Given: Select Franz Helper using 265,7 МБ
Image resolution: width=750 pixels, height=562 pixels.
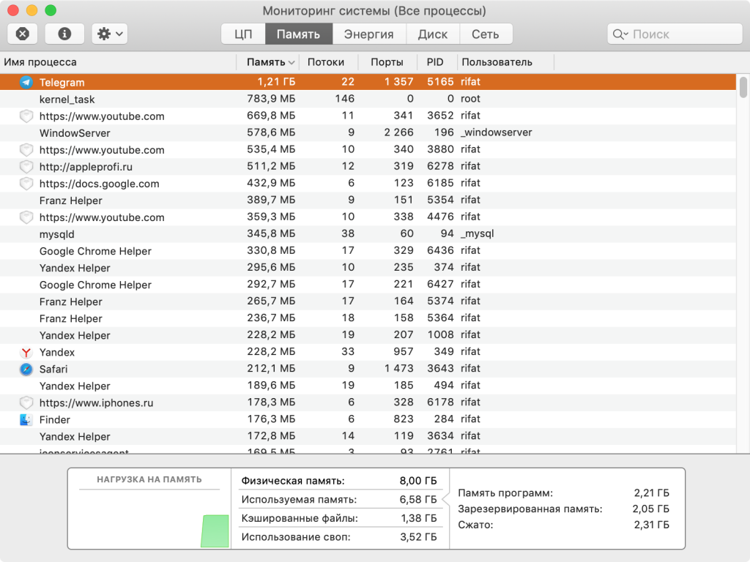Looking at the screenshot, I should click(x=368, y=301).
